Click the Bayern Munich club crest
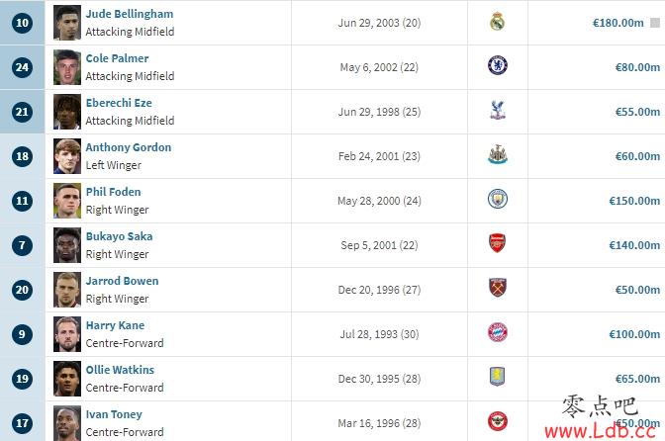Viewport: 665px width, 441px height. pyautogui.click(x=498, y=332)
